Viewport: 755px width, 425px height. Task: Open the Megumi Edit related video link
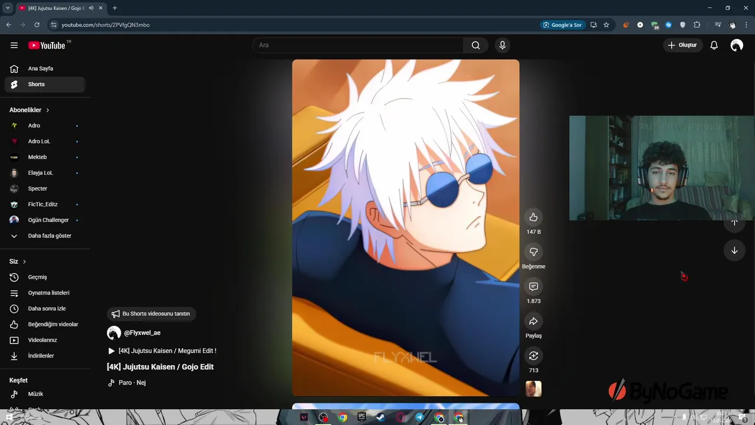tap(162, 351)
